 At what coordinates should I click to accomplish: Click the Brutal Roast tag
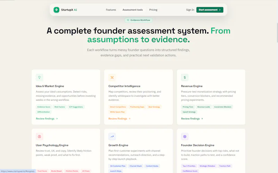coord(56,171)
